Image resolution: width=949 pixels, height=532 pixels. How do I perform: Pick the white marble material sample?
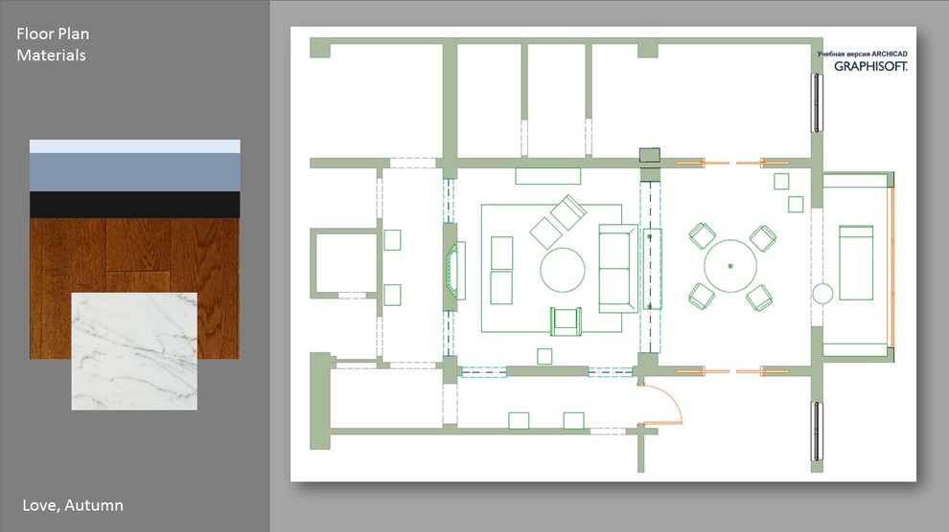(x=134, y=351)
